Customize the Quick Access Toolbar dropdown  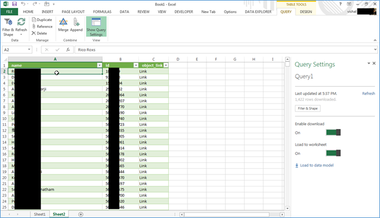53,4
